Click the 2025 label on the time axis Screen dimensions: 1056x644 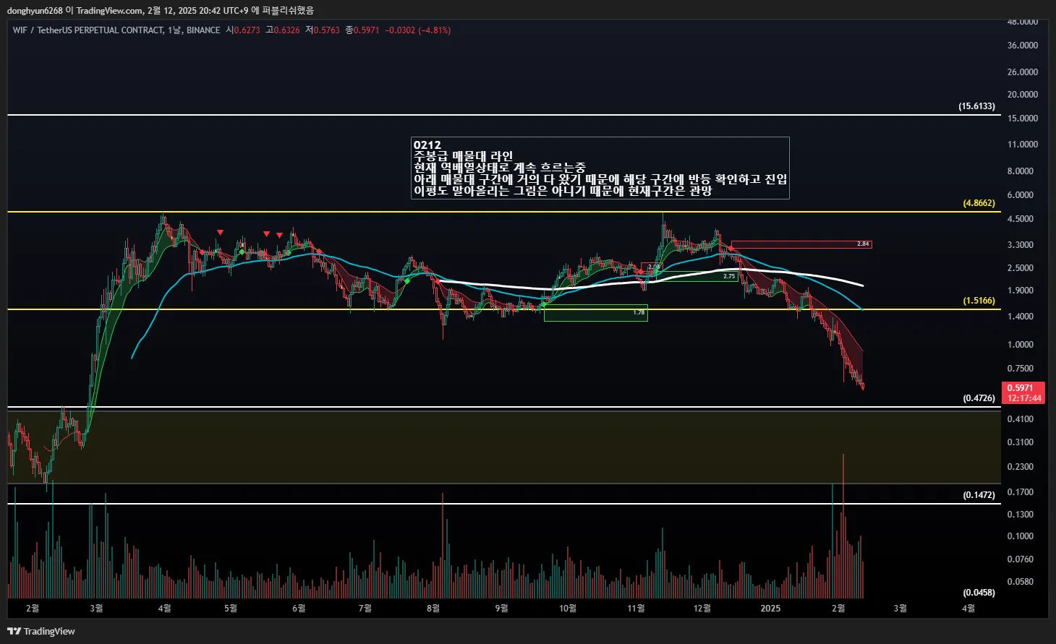[770, 609]
